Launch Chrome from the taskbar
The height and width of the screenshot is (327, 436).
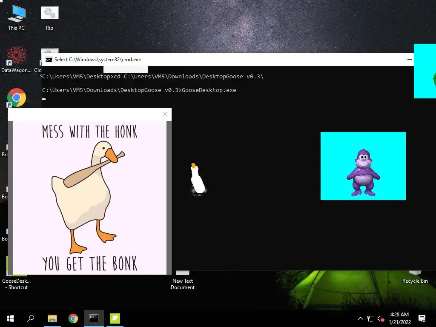(x=73, y=318)
